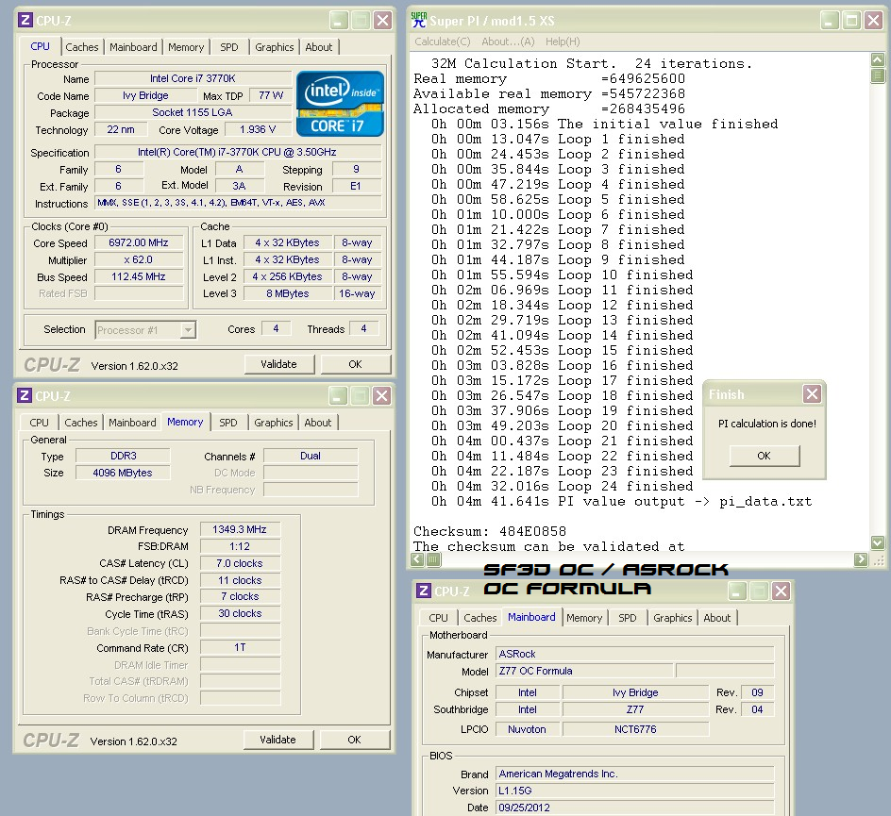The width and height of the screenshot is (891, 816).
Task: Open the Help(H) menu in Super PI
Action: [x=563, y=42]
